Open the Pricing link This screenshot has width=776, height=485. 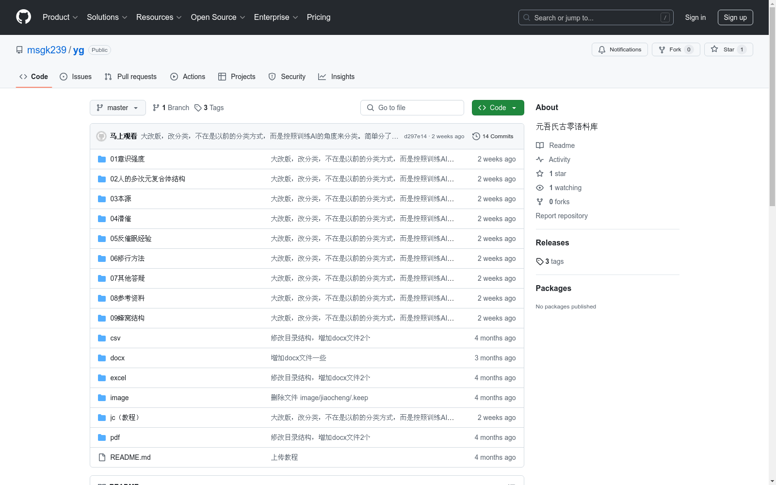tap(319, 17)
